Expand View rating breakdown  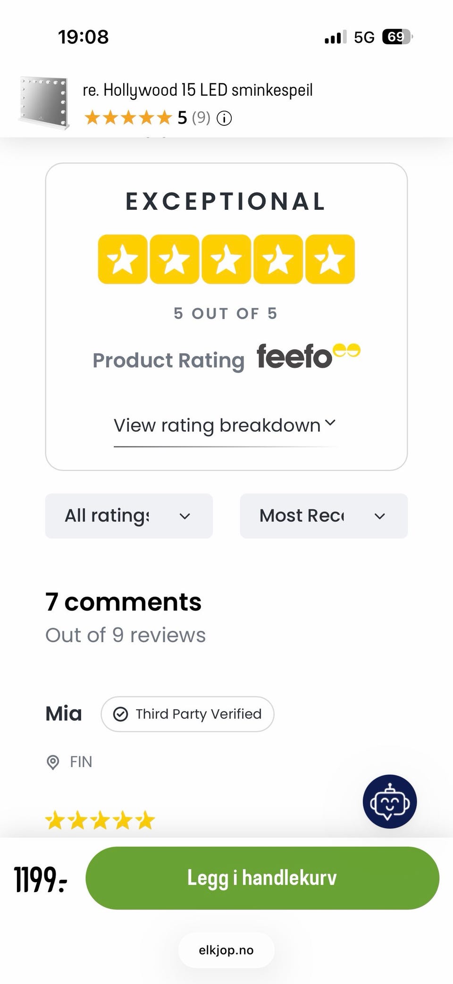click(225, 425)
